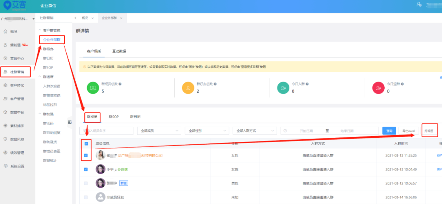Expand the 全部入群方式 dropdown
442x204 pixels.
coord(254,131)
